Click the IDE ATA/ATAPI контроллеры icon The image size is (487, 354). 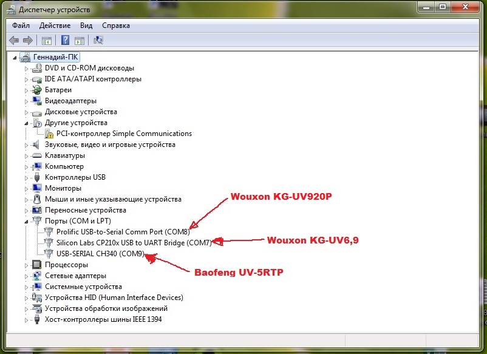[37, 79]
